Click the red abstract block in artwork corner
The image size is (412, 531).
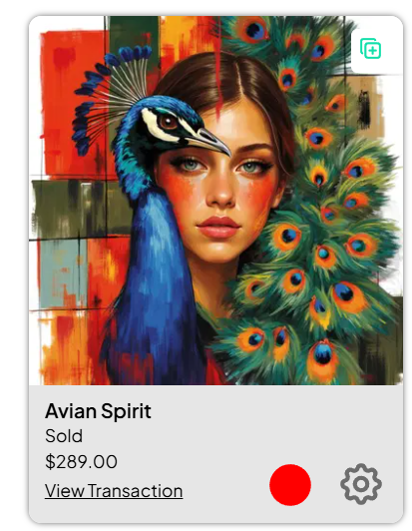coord(71,102)
